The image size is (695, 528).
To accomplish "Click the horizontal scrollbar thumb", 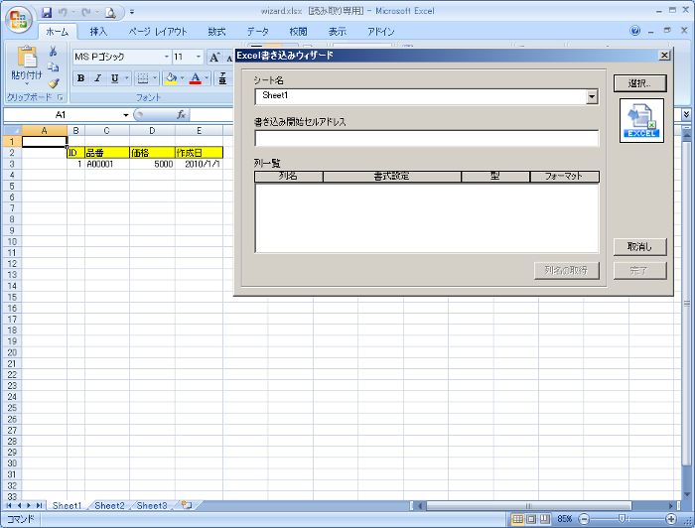I will 528,505.
